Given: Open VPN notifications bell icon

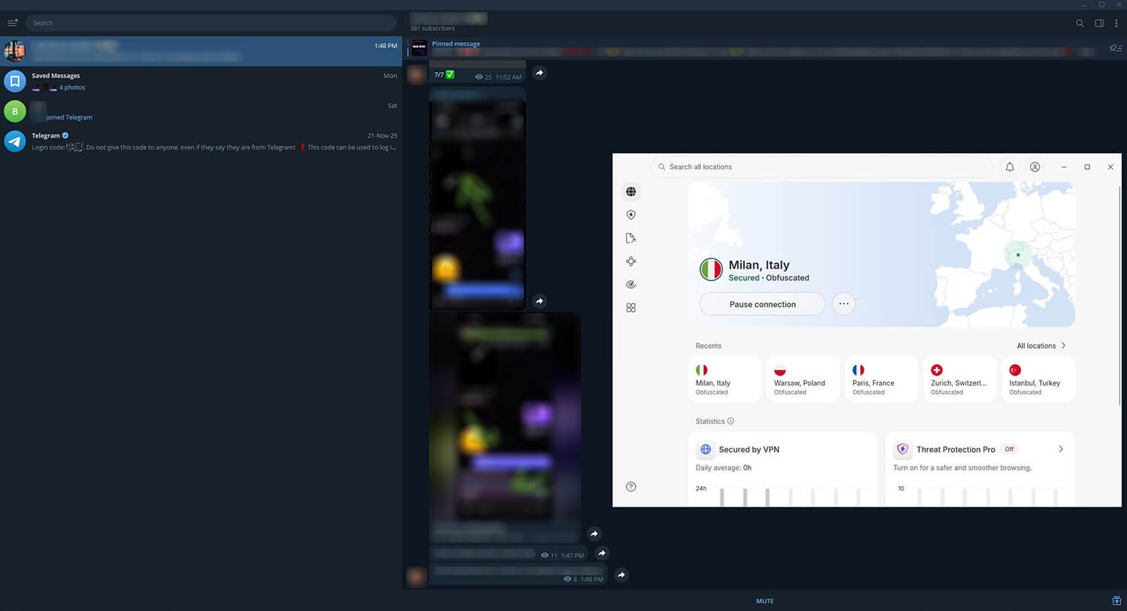Looking at the screenshot, I should coord(1010,167).
